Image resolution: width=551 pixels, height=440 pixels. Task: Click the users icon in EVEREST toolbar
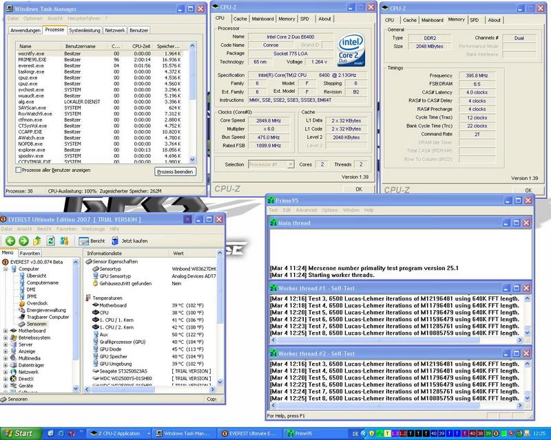64,241
